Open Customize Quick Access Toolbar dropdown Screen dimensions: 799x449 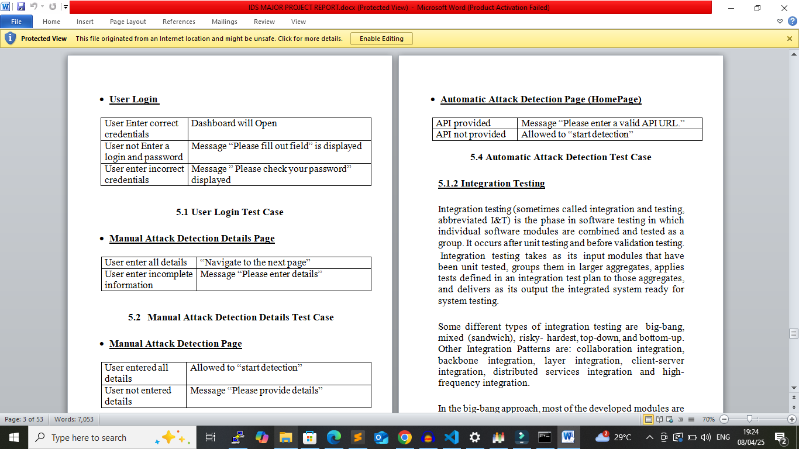[x=65, y=7]
